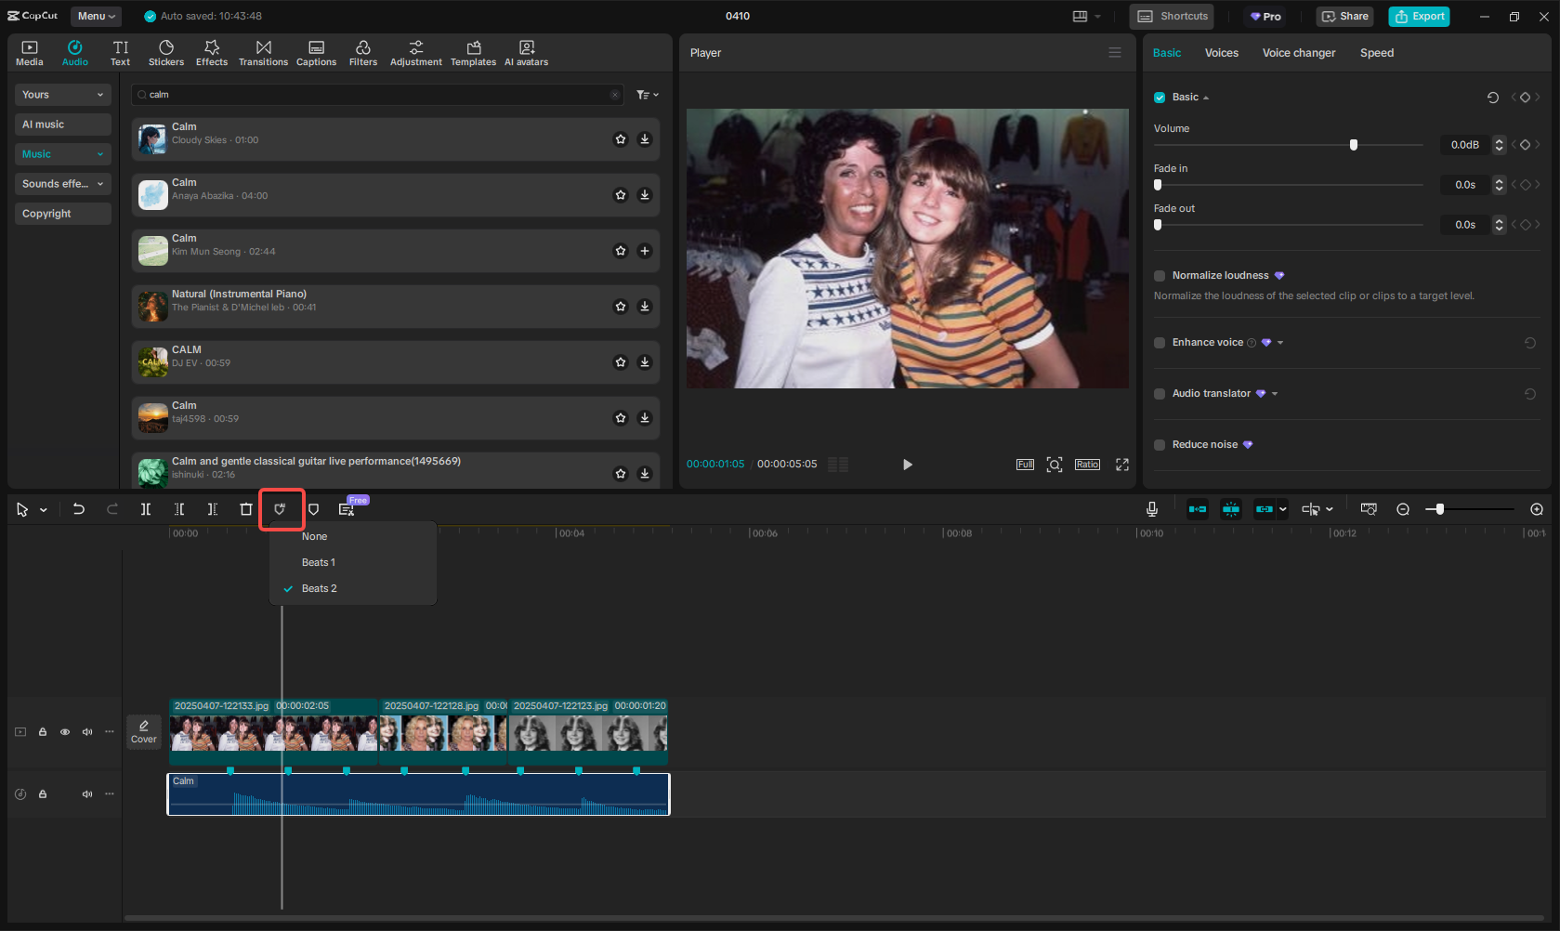Click the Shortcuts button

pyautogui.click(x=1173, y=16)
